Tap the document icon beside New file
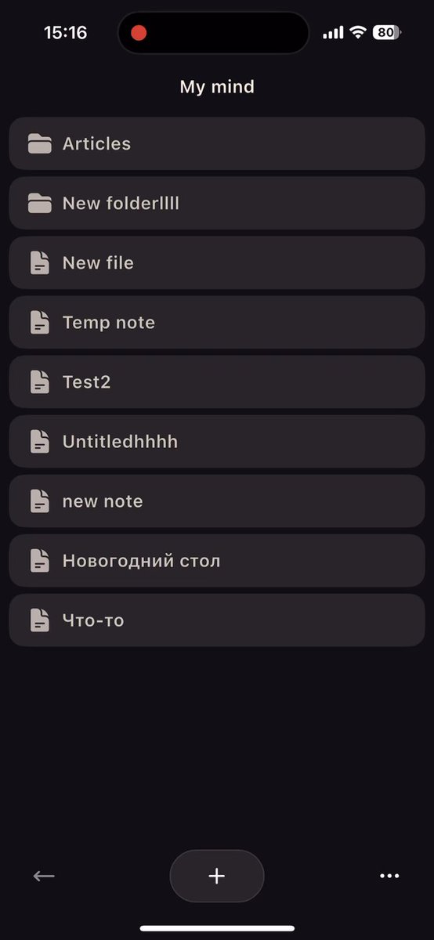The width and height of the screenshot is (434, 940). click(x=39, y=262)
